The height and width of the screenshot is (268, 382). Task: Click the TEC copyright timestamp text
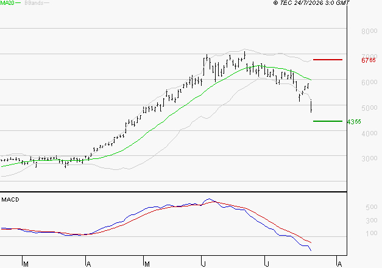[311, 3]
